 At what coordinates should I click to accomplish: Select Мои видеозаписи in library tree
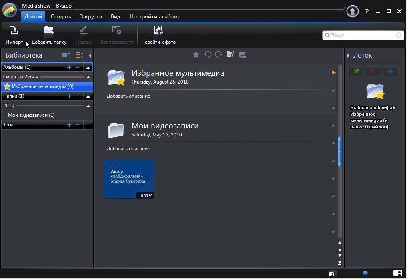(31, 115)
